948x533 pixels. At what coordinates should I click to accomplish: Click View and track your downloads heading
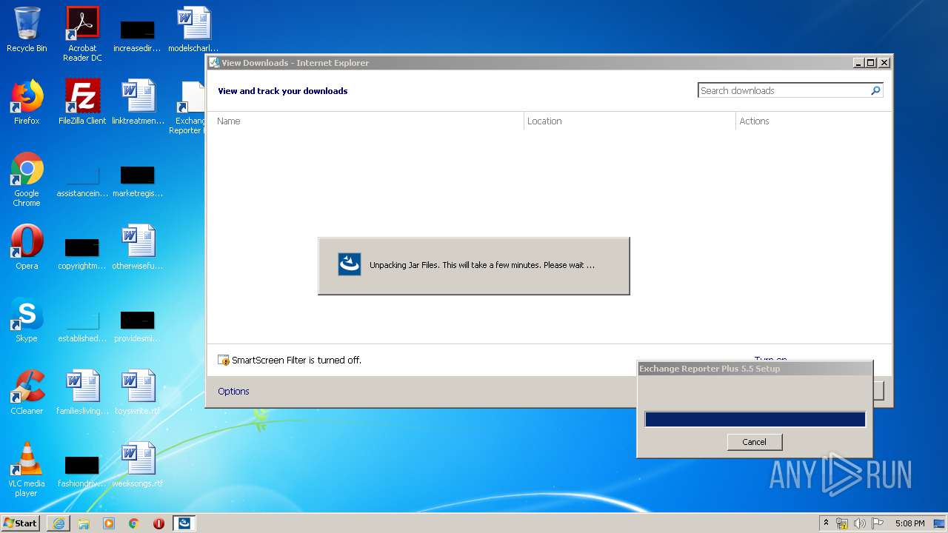282,91
